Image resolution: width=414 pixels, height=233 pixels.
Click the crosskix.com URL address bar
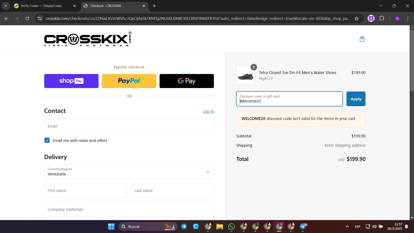click(x=198, y=18)
